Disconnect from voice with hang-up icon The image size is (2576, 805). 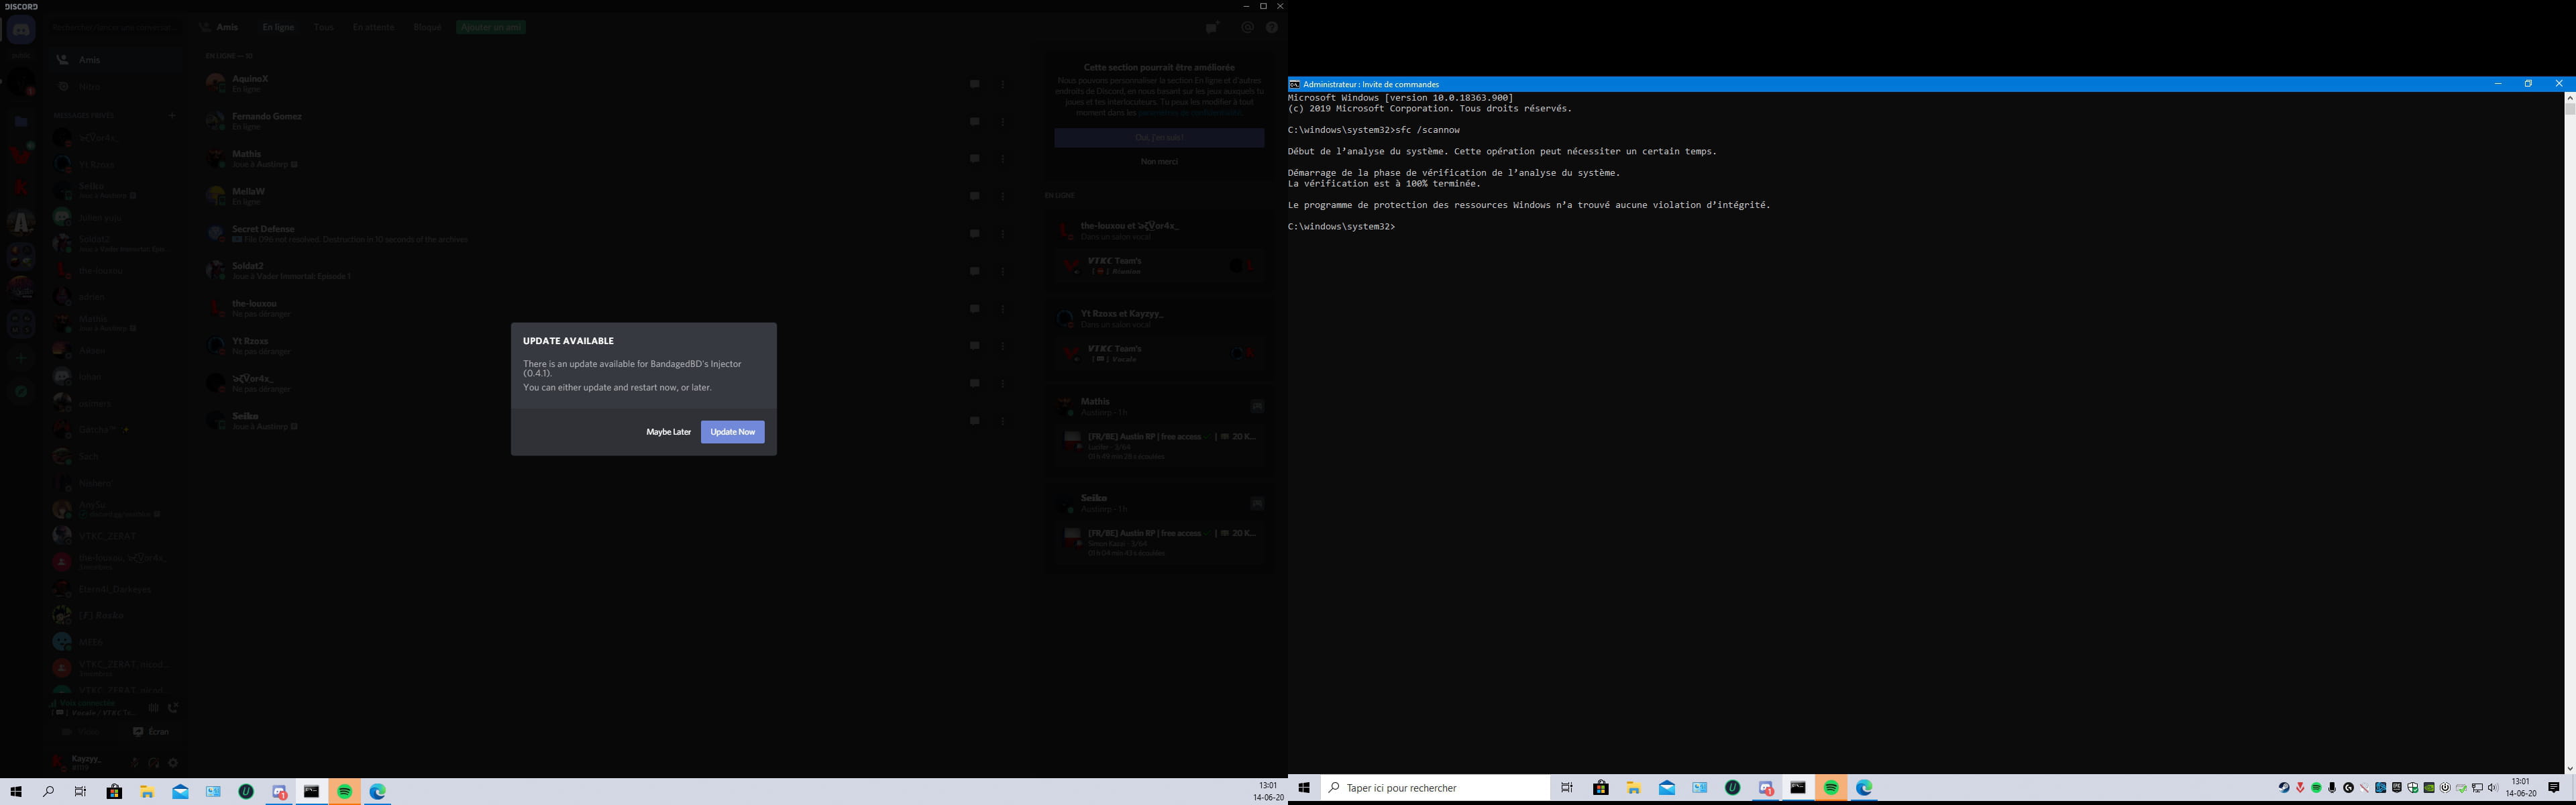coord(173,708)
